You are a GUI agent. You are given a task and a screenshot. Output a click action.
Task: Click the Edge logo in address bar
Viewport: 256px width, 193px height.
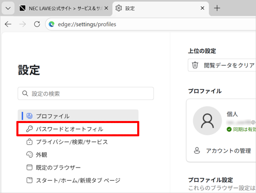pyautogui.click(x=52, y=25)
